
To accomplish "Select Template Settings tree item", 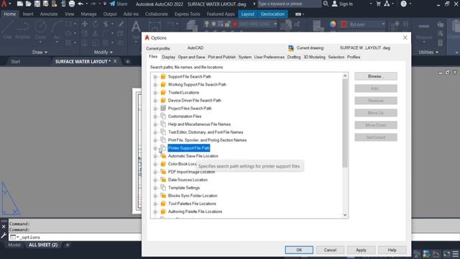I will [184, 188].
